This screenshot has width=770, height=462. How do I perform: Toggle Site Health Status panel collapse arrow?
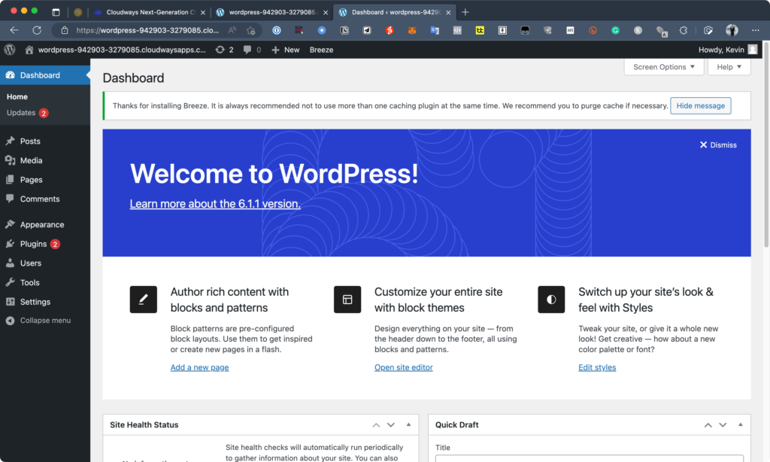(408, 424)
